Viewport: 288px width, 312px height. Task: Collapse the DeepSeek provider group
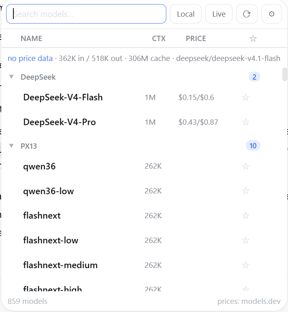point(11,77)
